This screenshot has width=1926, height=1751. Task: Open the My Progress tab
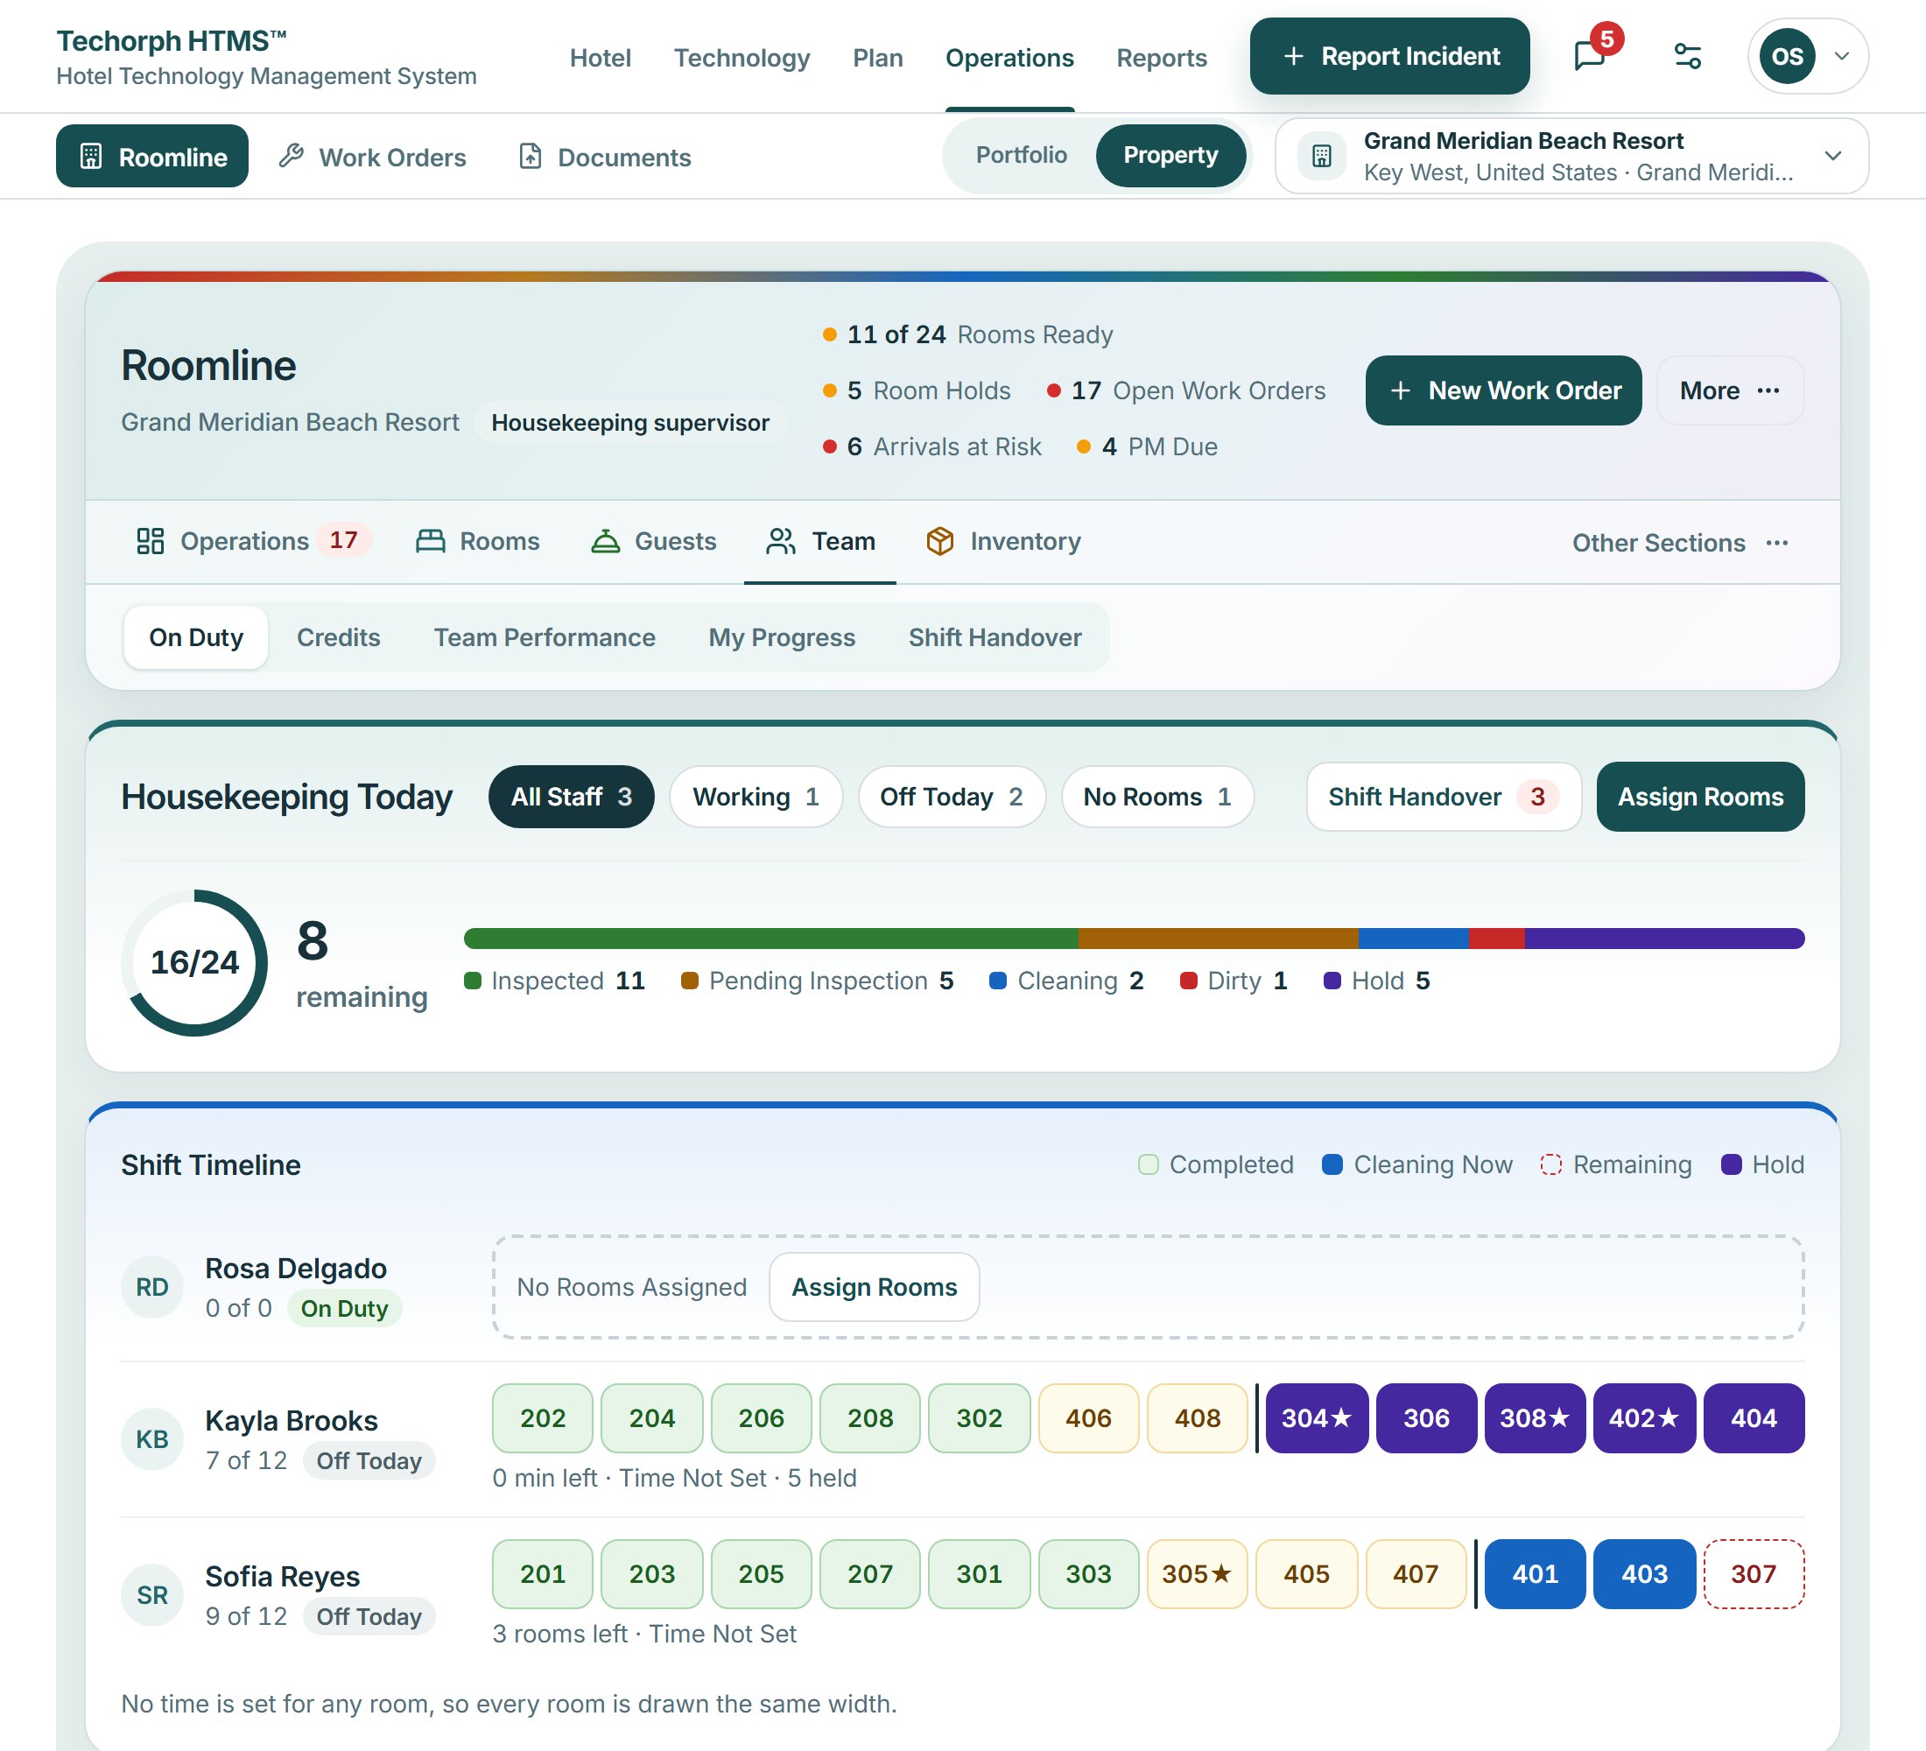(x=782, y=637)
